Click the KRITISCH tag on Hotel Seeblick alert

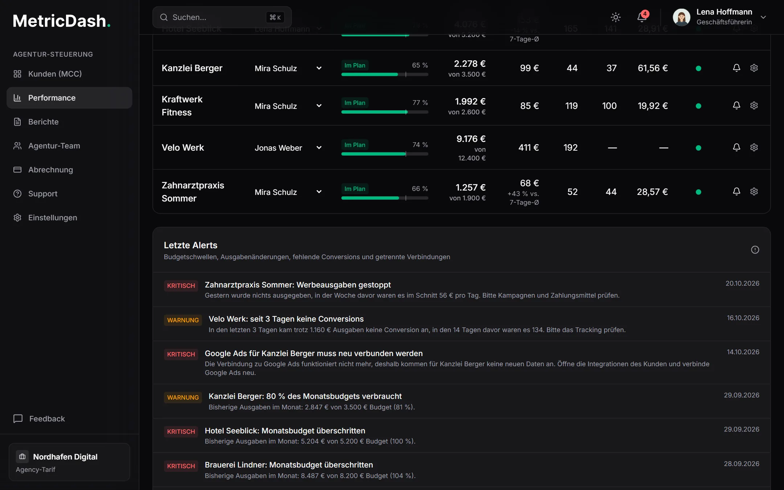181,432
